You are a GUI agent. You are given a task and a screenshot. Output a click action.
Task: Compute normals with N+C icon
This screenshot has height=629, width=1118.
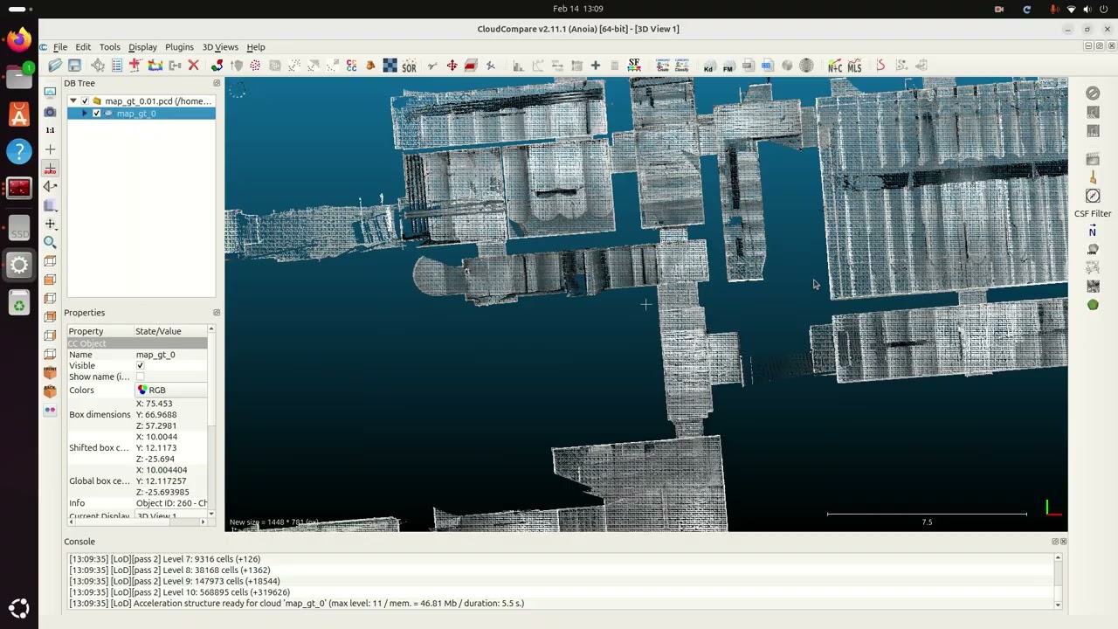(x=835, y=66)
